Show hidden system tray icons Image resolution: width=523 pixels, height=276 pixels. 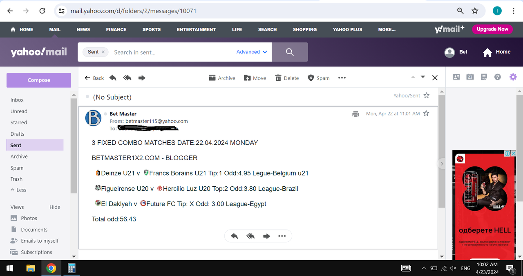tap(424, 268)
